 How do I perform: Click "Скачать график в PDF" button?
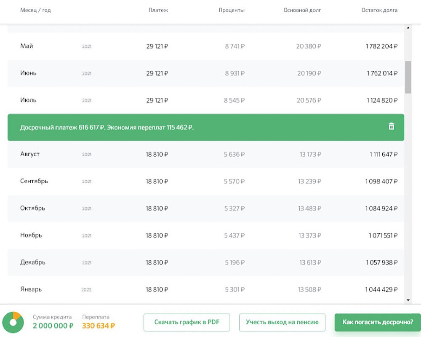point(187,322)
